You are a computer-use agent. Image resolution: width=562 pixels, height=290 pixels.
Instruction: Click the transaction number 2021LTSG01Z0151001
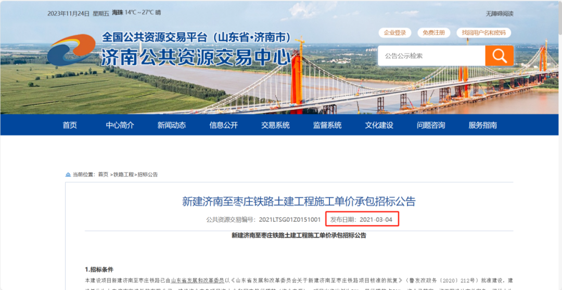coord(290,219)
